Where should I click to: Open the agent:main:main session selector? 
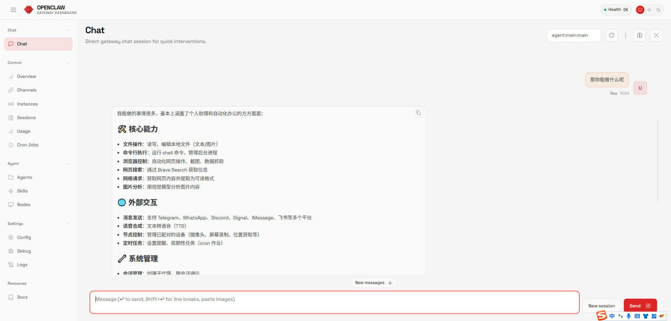tap(573, 35)
